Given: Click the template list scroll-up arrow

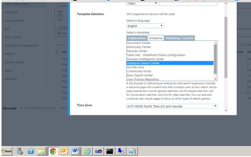Looking at the screenshot, I should pos(215,43).
